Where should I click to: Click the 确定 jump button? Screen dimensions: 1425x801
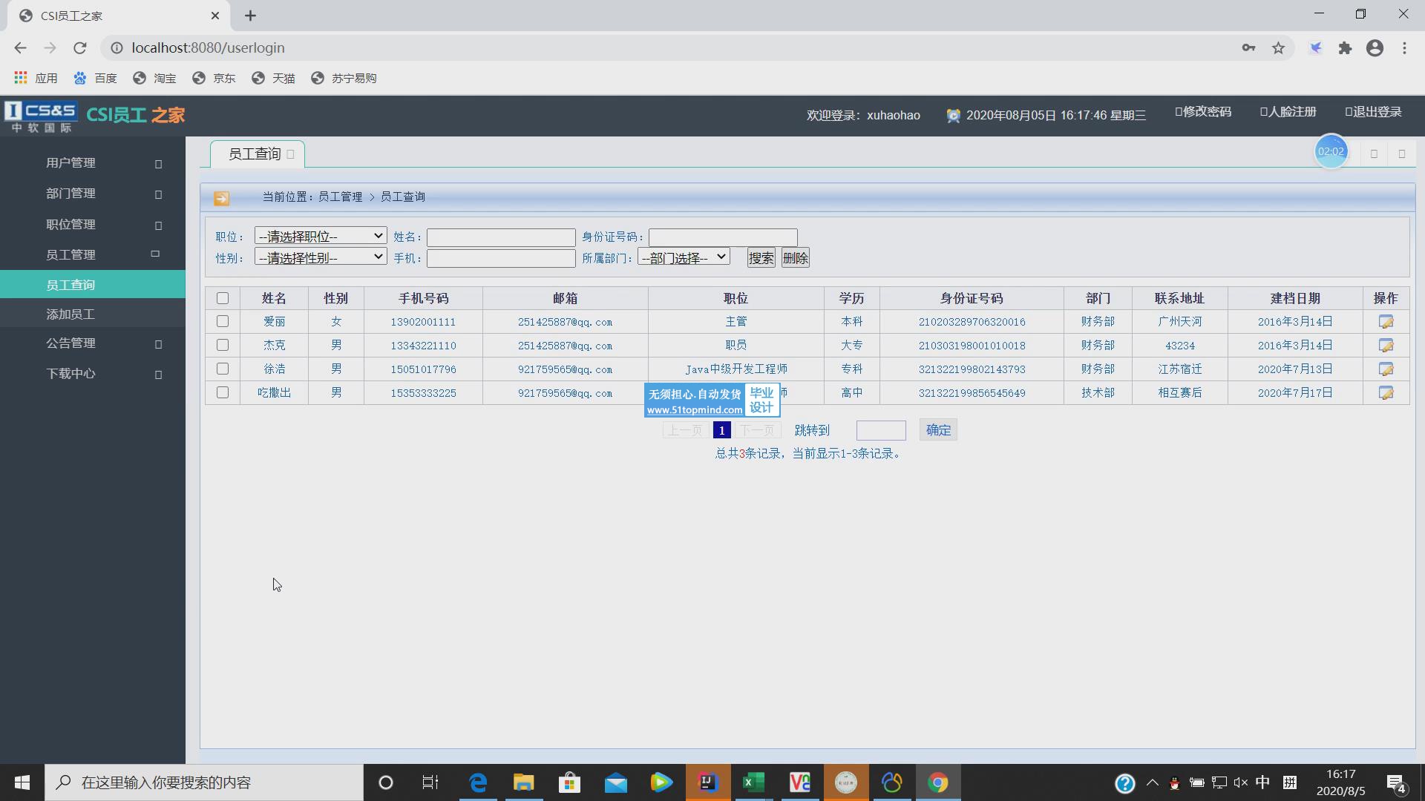[x=938, y=430]
